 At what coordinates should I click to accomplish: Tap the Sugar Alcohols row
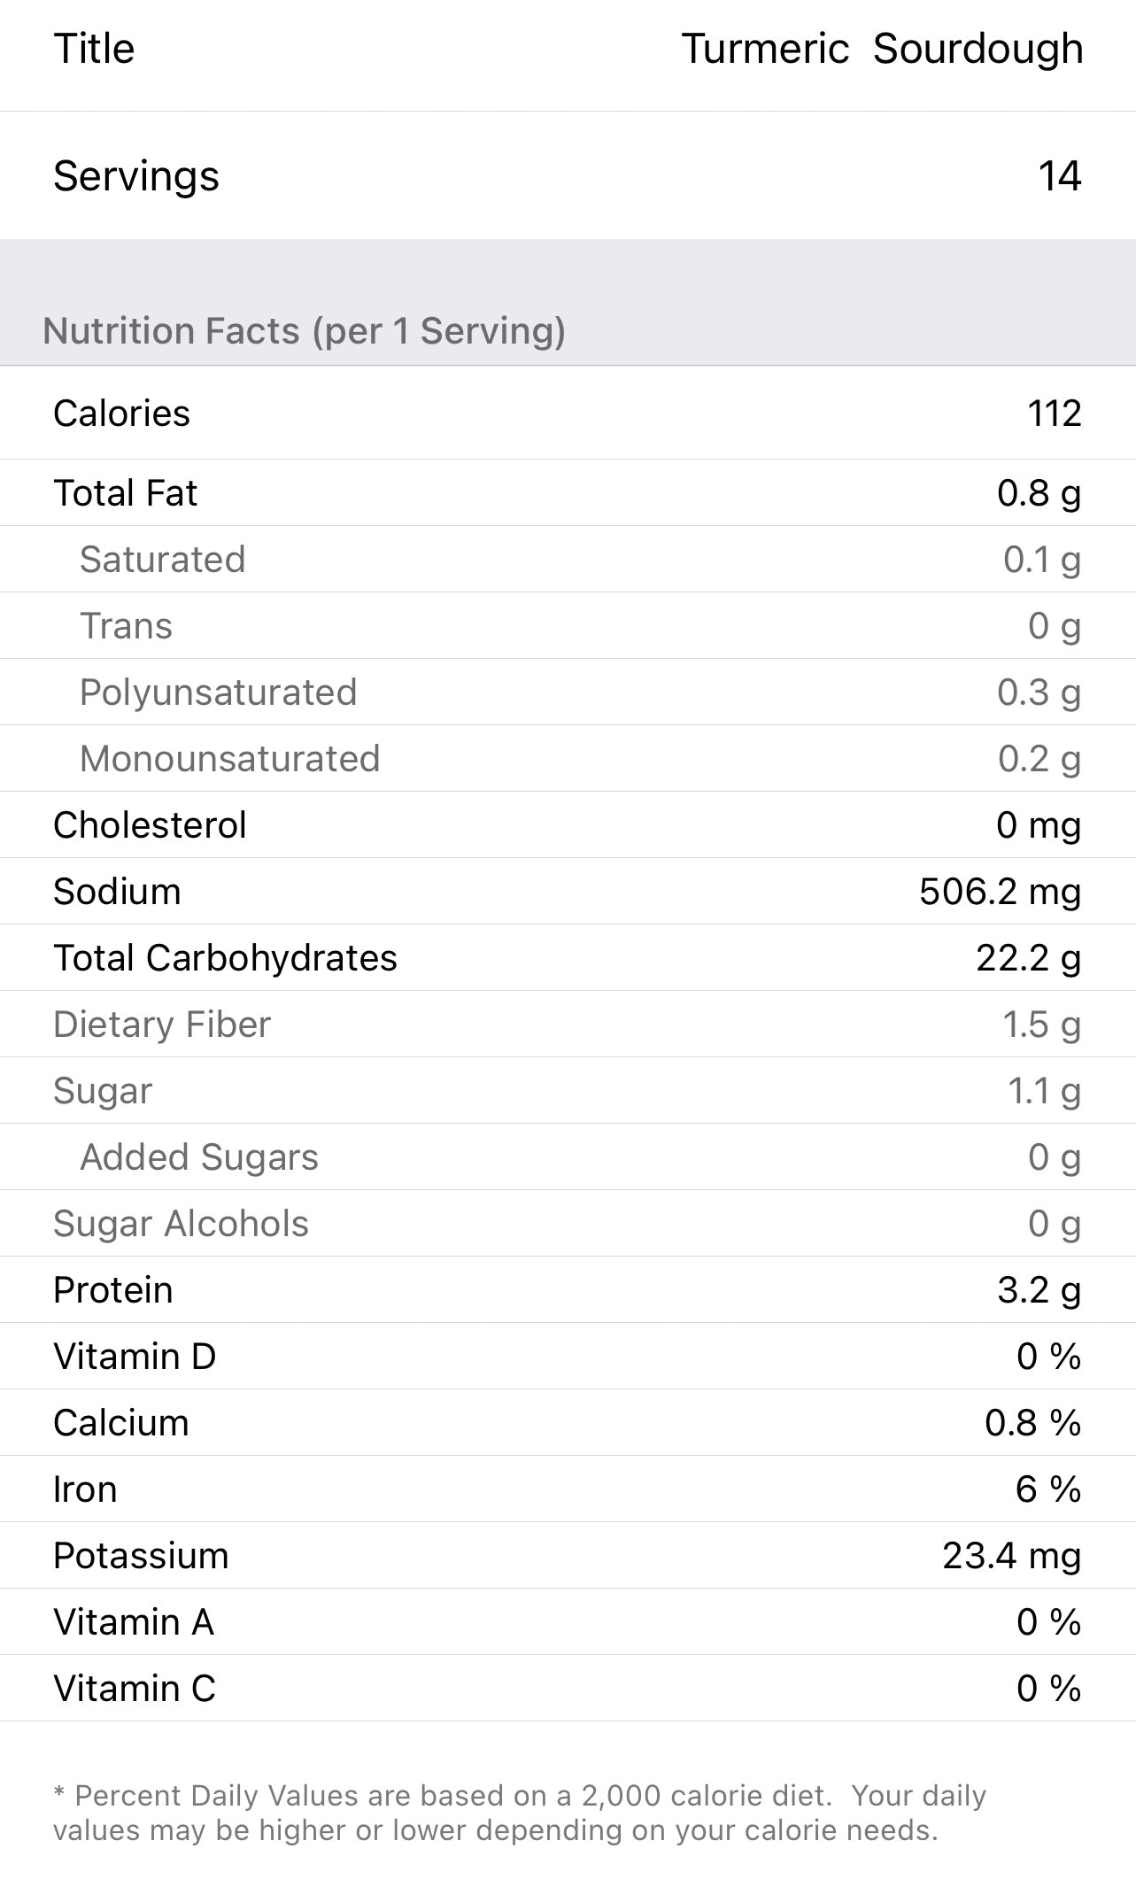567,1224
